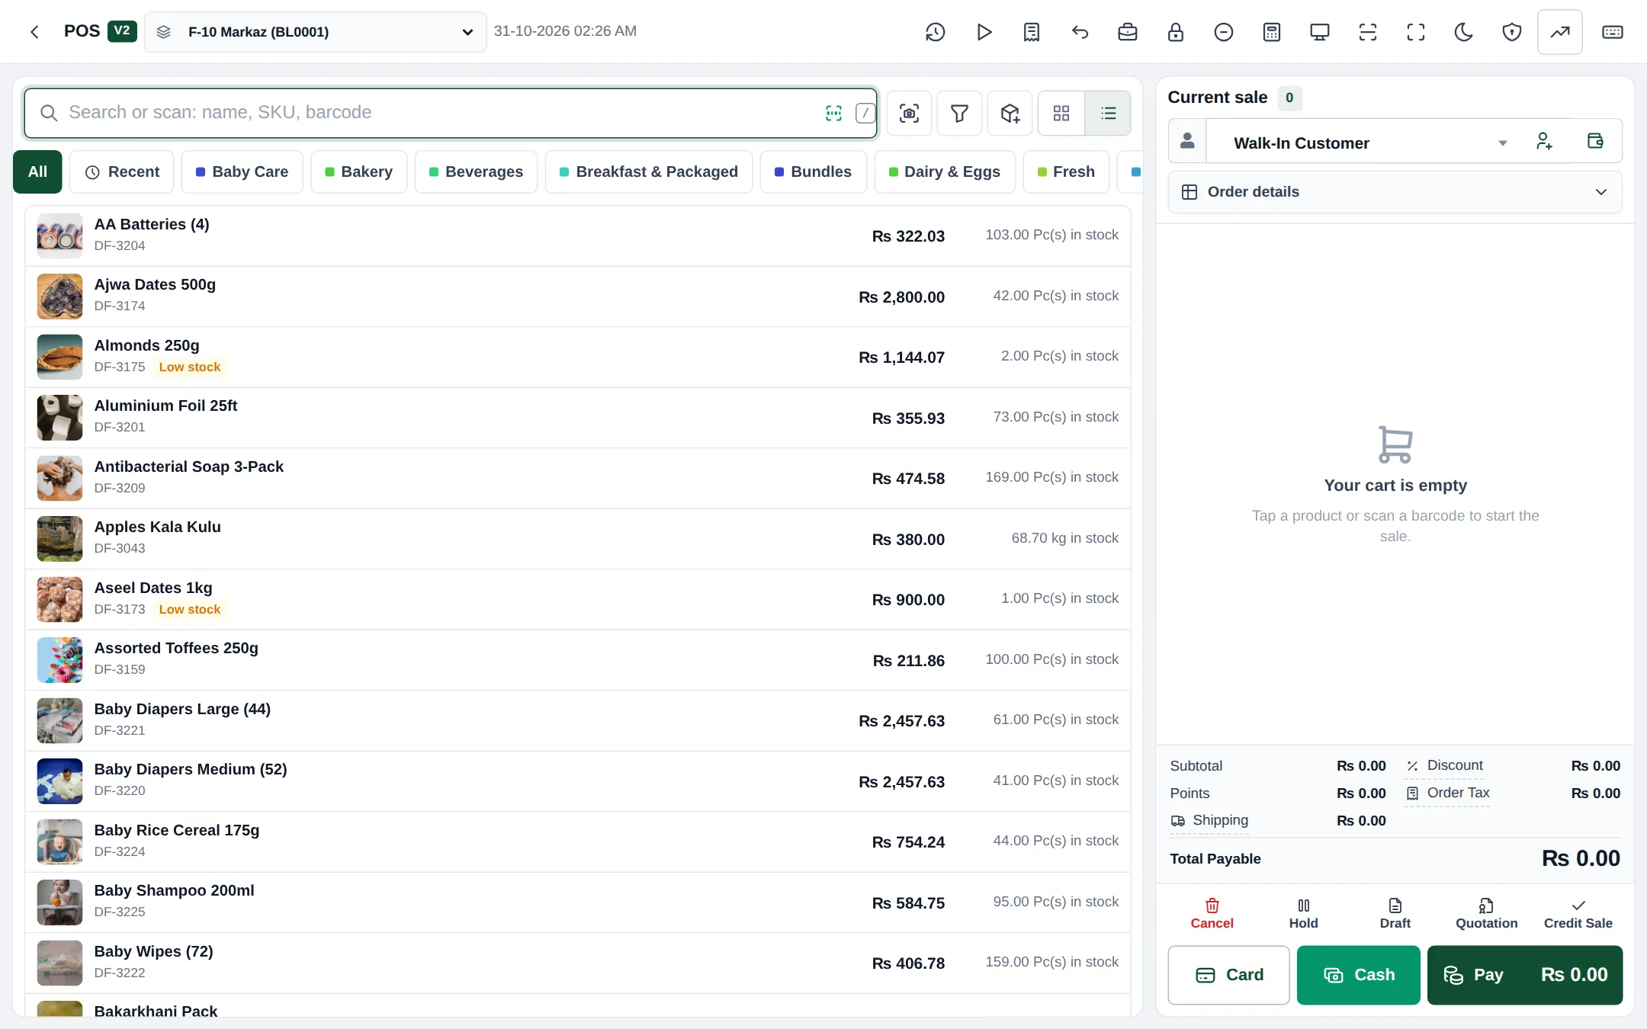Open the customer display monitor icon
The width and height of the screenshot is (1647, 1029).
1320,32
